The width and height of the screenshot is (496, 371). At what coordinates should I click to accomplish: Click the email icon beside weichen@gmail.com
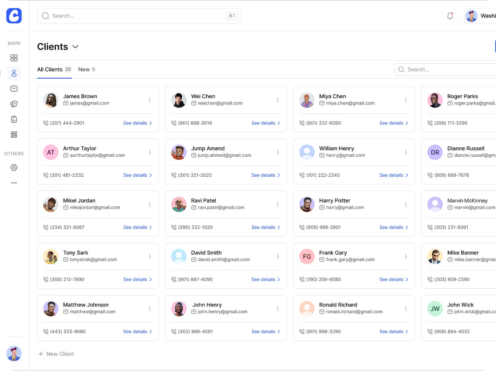click(194, 103)
